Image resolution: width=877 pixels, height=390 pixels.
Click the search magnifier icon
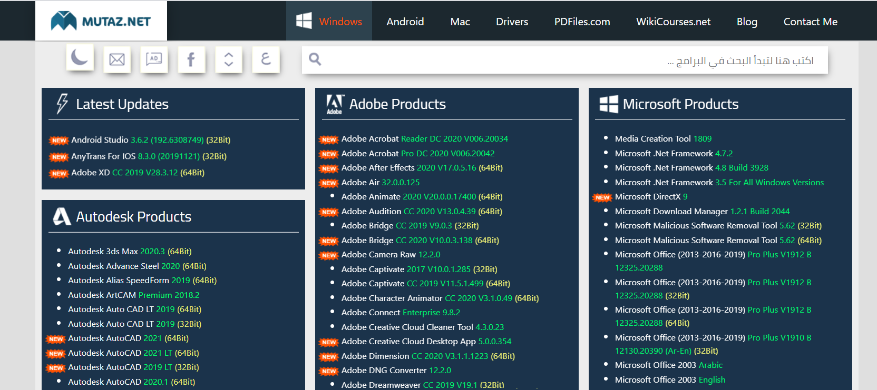click(x=315, y=59)
